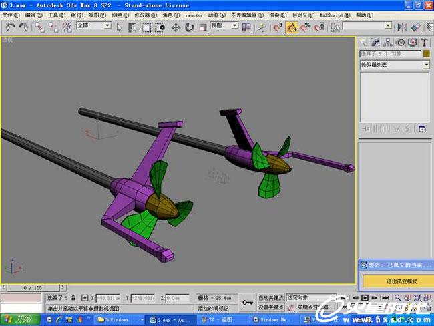Screen dimensions: 434x326
Task: Toggle the 3D Snaps button
Action: tap(278, 27)
